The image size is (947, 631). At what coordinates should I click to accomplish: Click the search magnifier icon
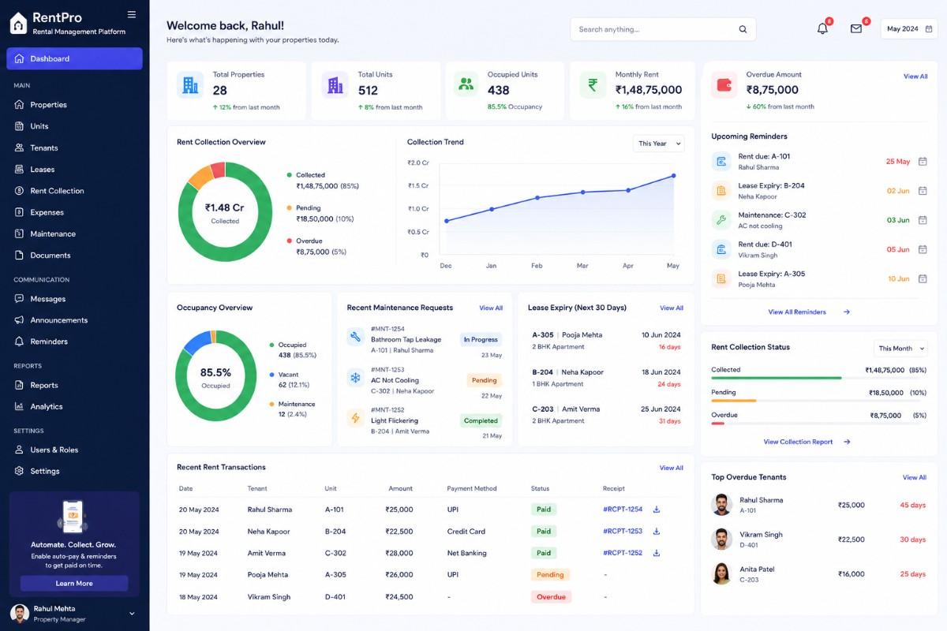coord(743,29)
